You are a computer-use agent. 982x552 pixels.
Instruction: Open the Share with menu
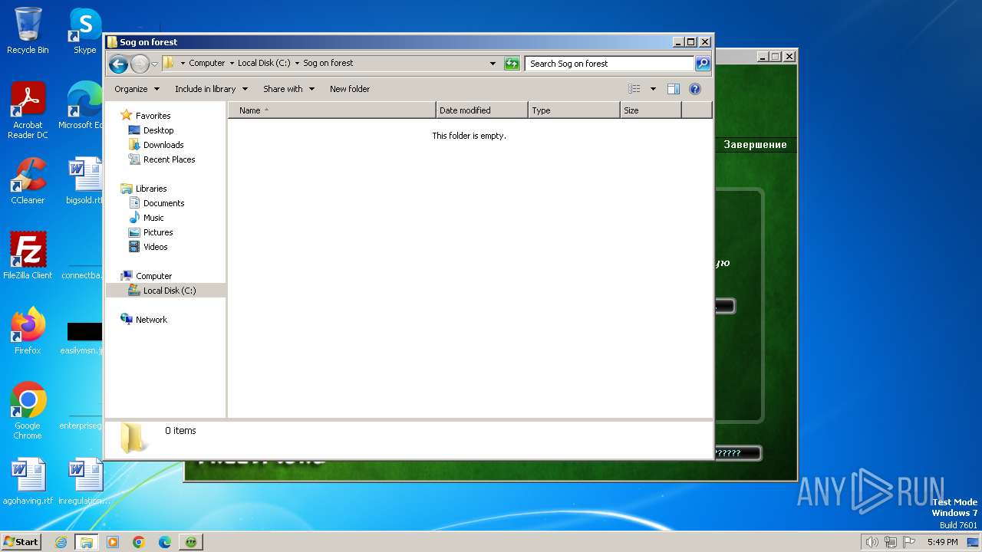coord(288,89)
